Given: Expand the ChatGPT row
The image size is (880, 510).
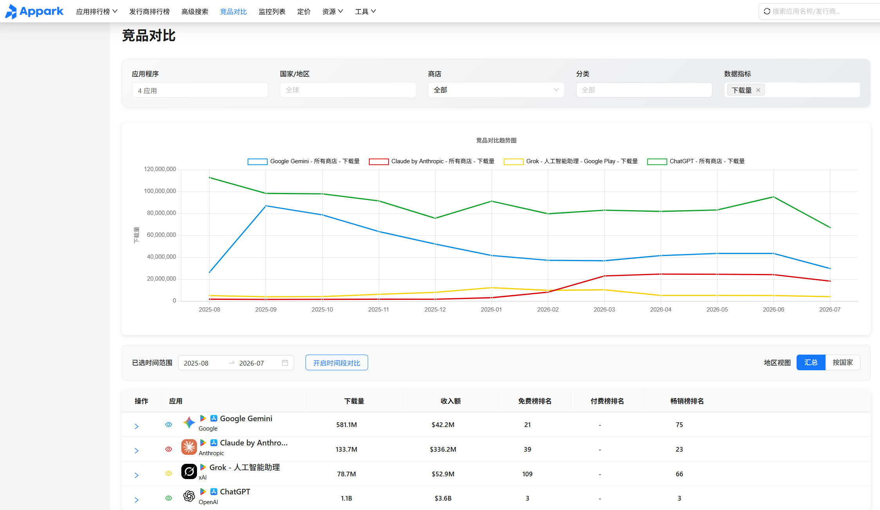Looking at the screenshot, I should point(137,500).
